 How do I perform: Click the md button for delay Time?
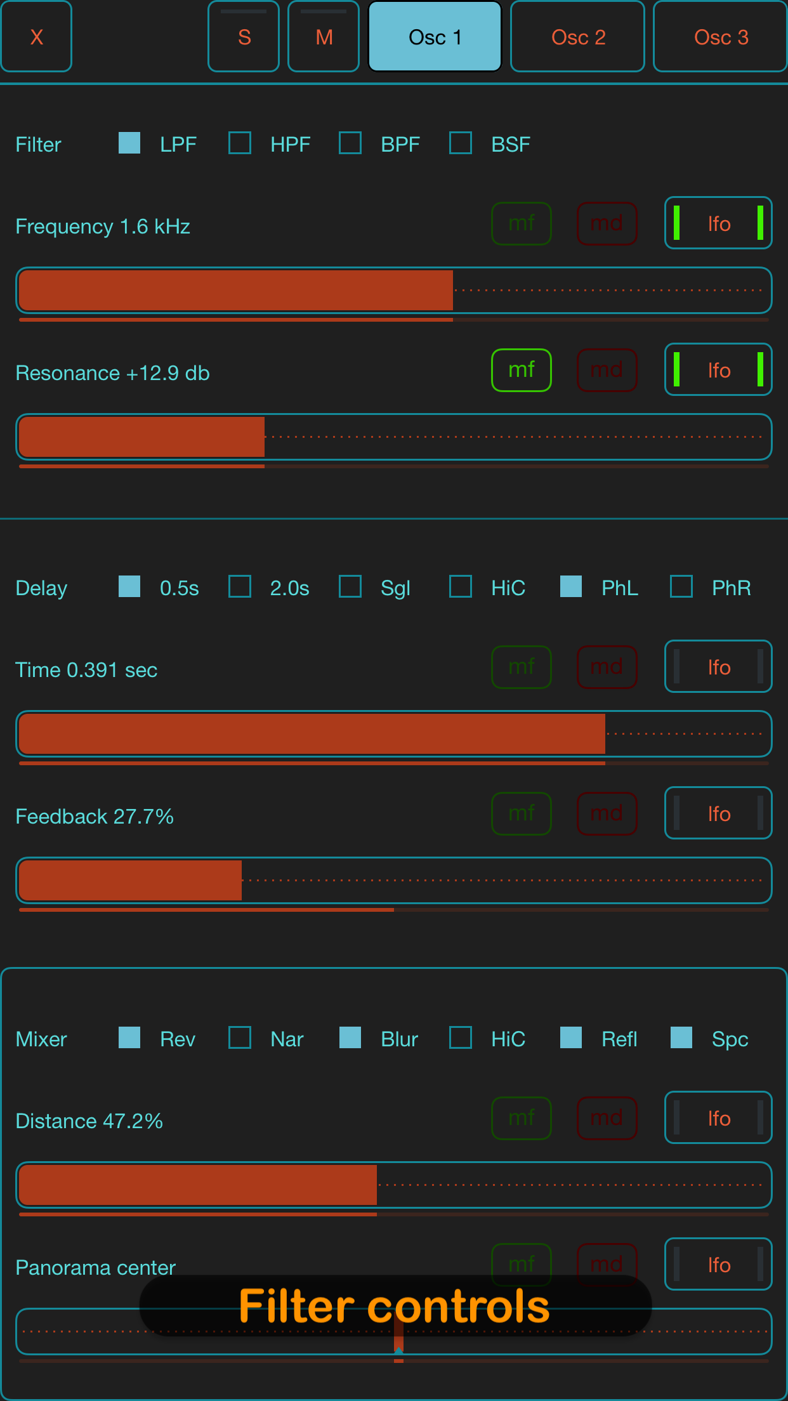(x=607, y=667)
